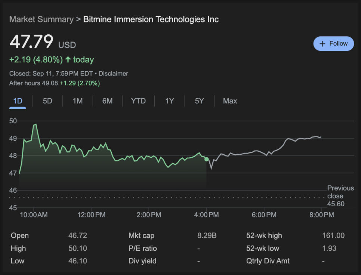Viewport: 361px width, 275px height.
Task: Open the Market Summary breadcrumb link
Action: coord(41,19)
